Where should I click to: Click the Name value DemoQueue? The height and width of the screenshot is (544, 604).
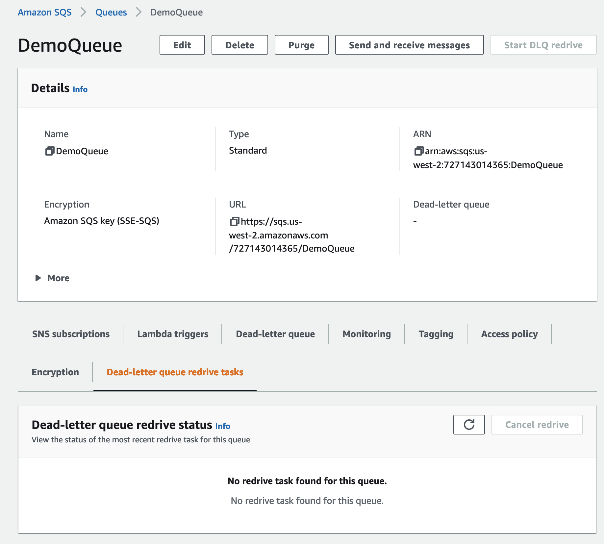click(82, 151)
